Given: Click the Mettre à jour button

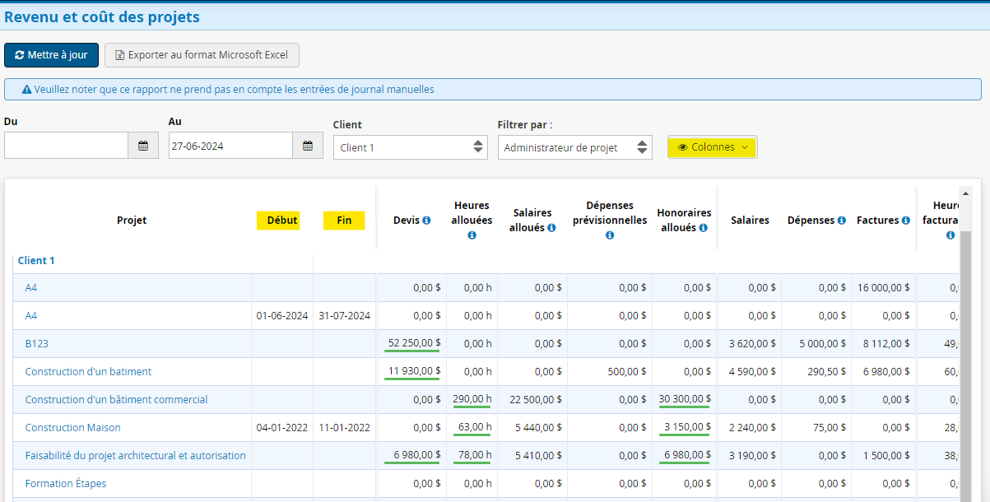Looking at the screenshot, I should [51, 55].
